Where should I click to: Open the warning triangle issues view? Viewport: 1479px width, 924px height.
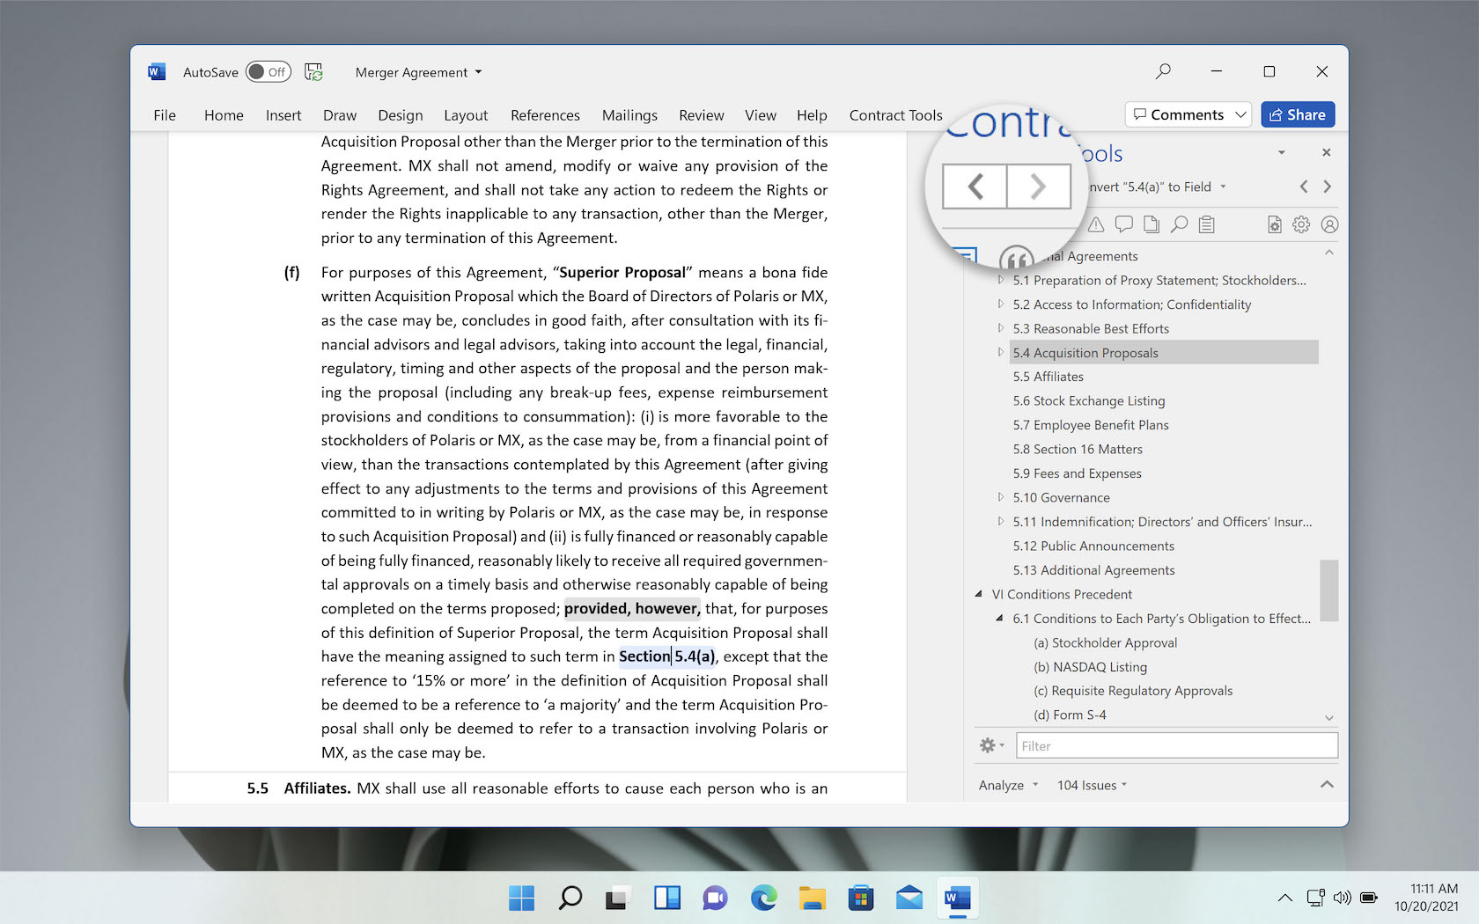tap(1096, 224)
